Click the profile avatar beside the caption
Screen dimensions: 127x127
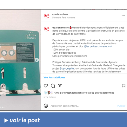tap(47, 29)
